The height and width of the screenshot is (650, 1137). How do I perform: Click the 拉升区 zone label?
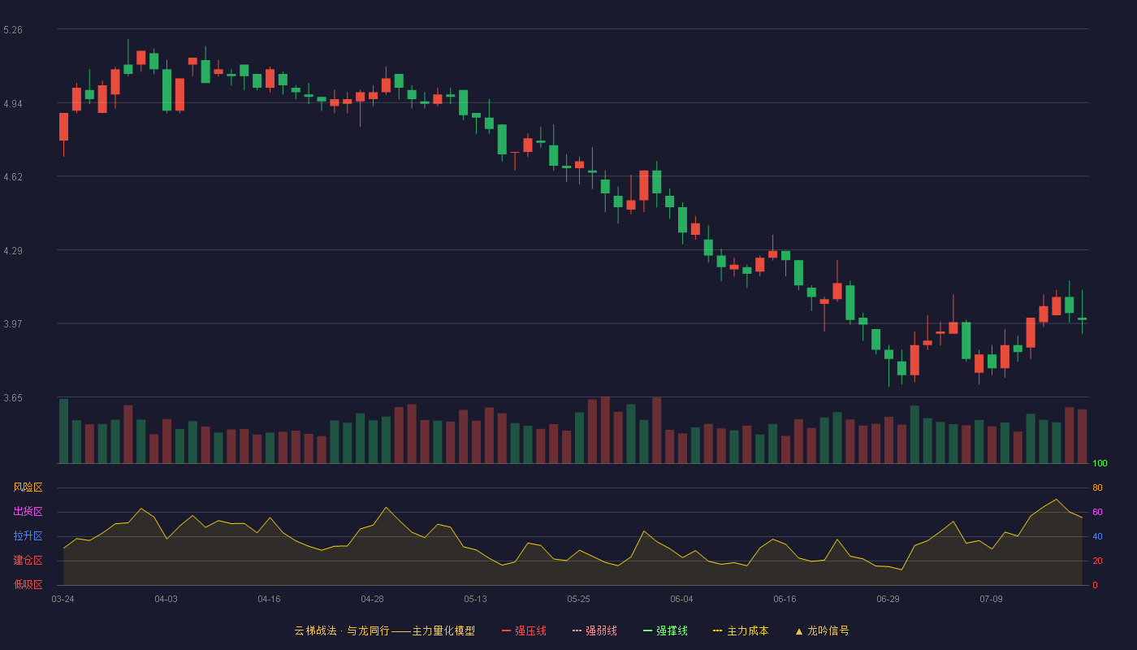click(28, 536)
